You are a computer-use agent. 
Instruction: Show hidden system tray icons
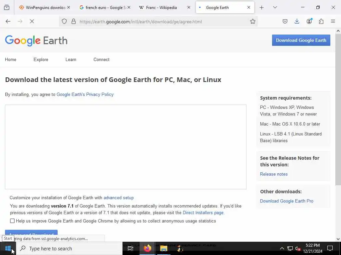[282, 248]
